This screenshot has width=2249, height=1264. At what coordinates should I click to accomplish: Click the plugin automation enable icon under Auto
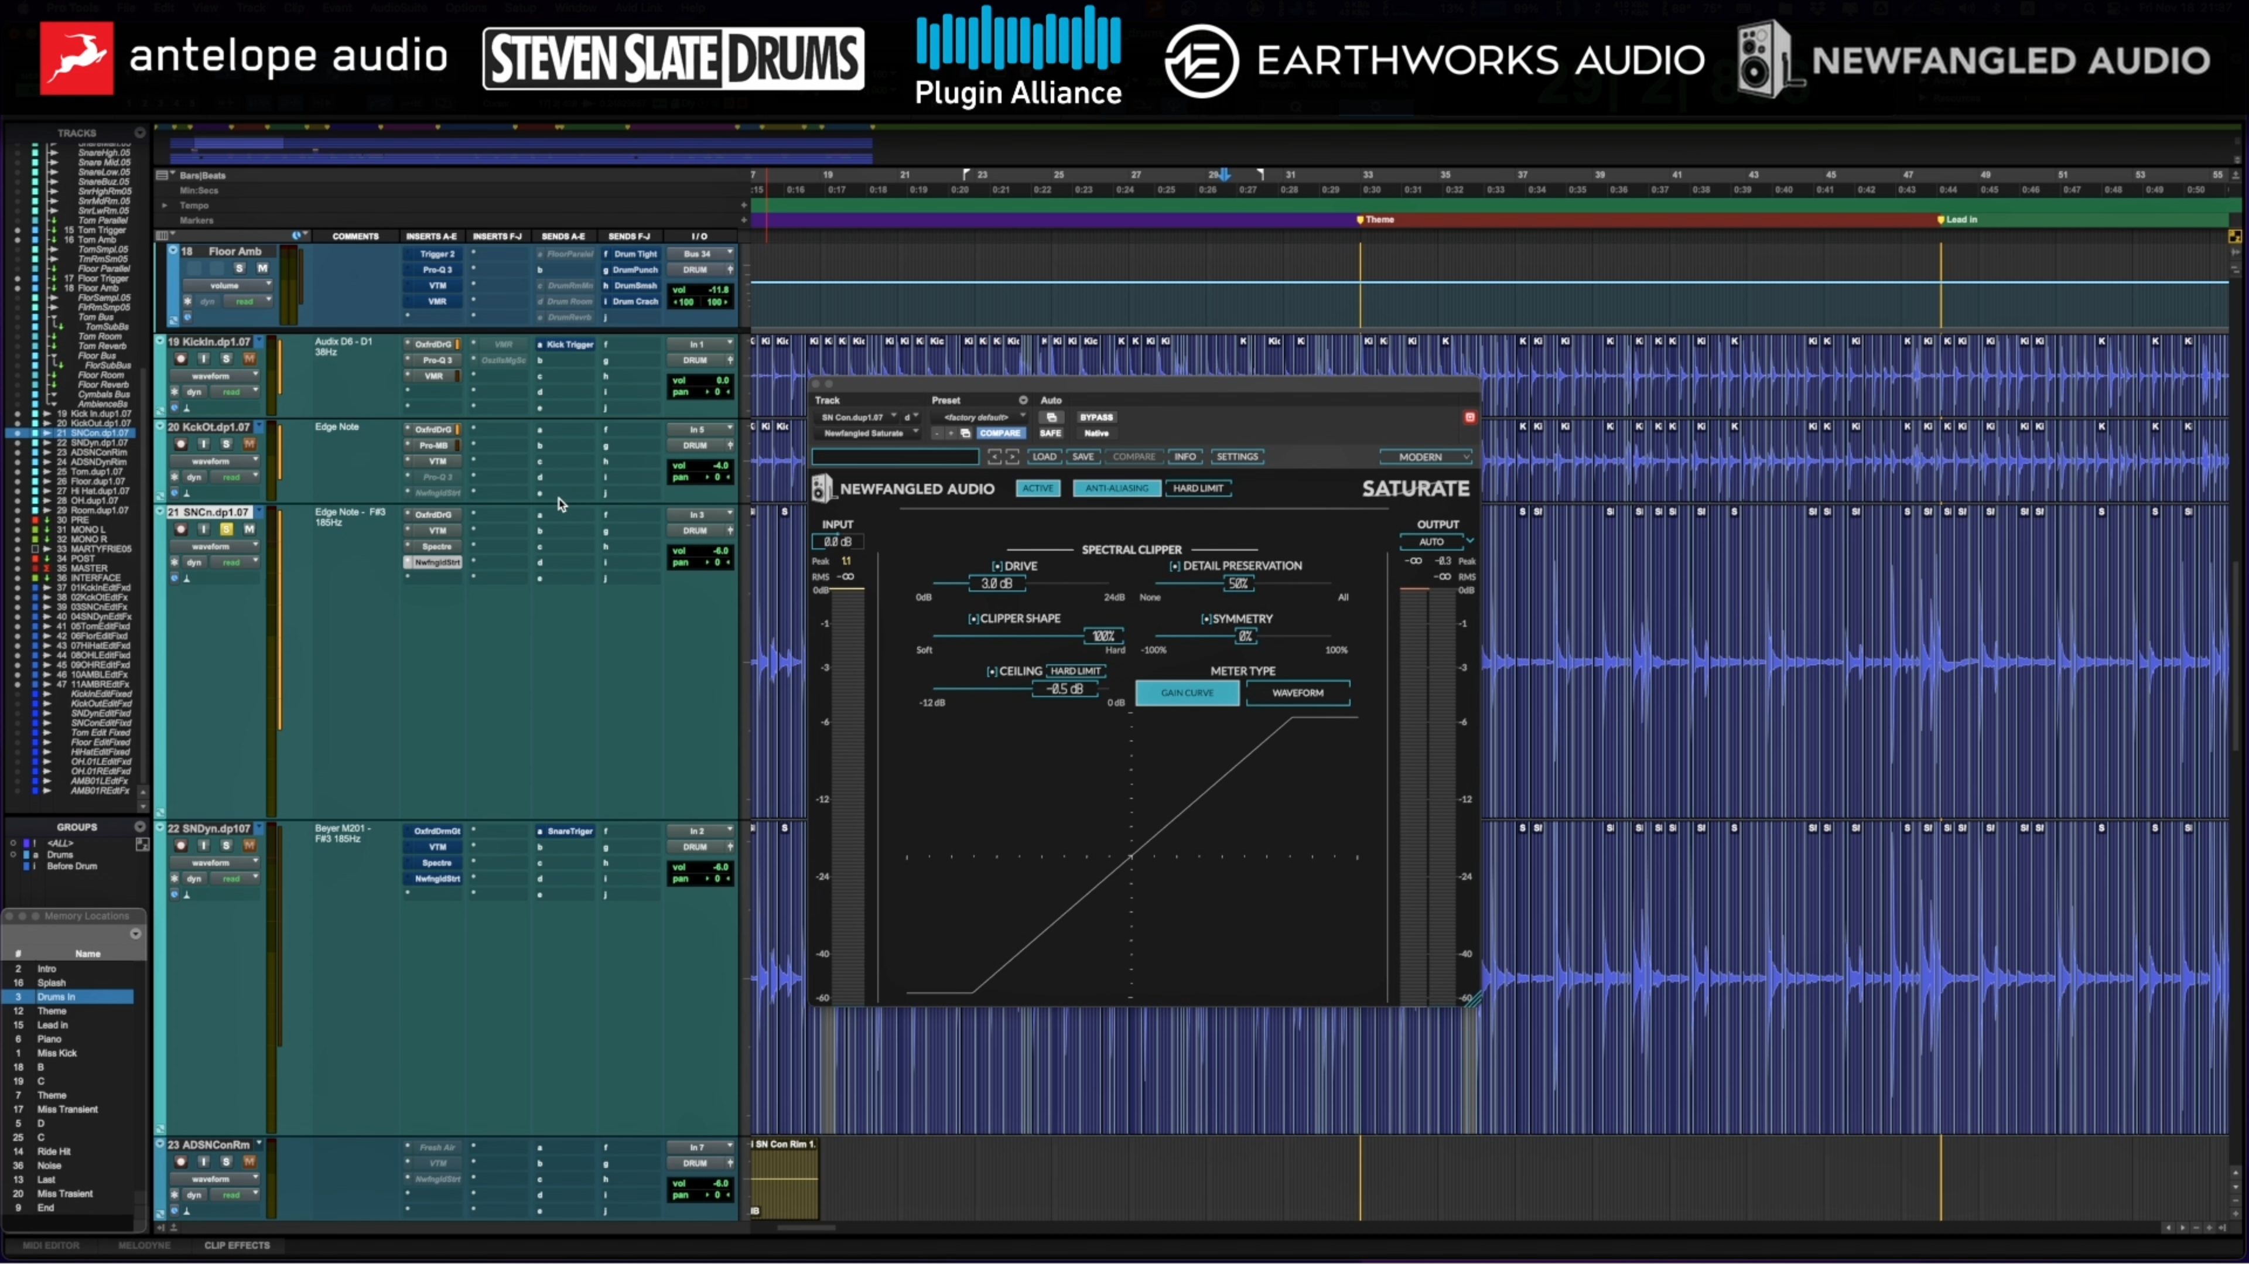point(1051,417)
